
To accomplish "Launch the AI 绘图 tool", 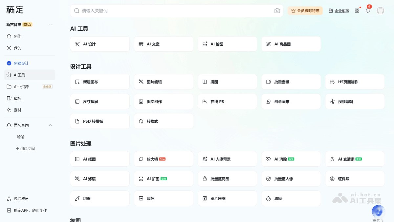I will [x=227, y=44].
